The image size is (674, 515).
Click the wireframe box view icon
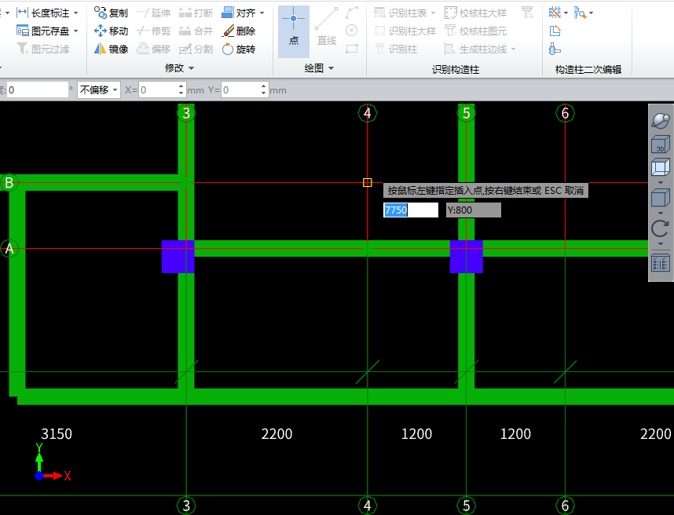click(x=660, y=167)
